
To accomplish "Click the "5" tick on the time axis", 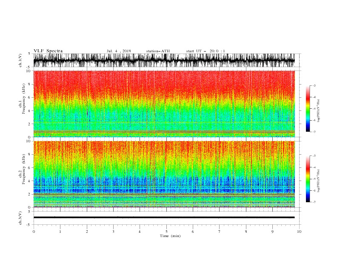I will click(166, 232).
